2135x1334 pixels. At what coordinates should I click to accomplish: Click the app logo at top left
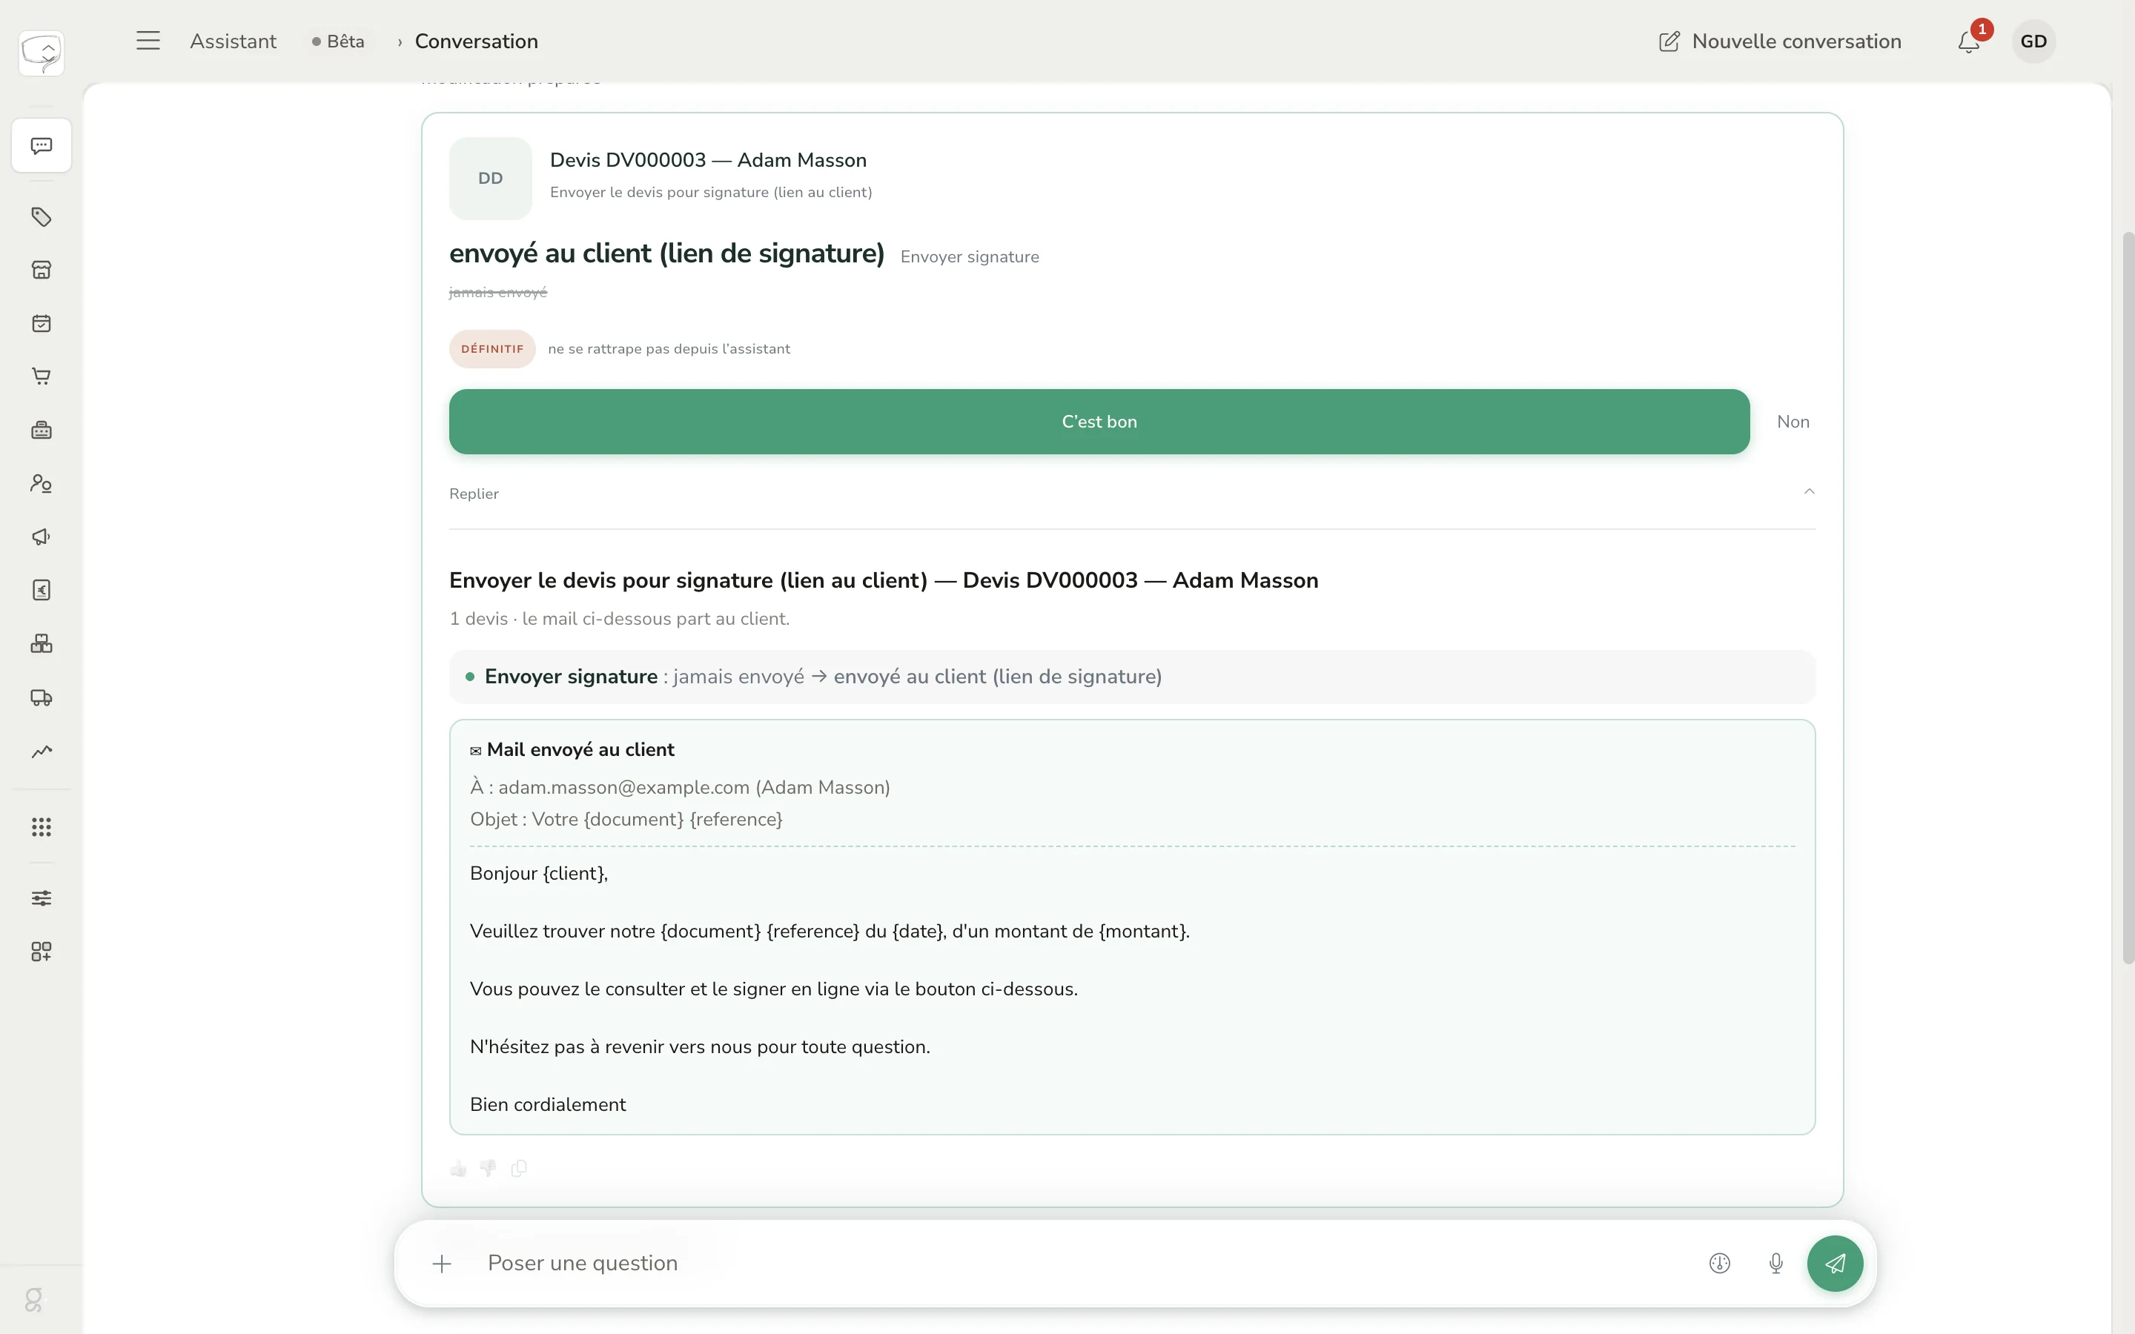click(42, 53)
